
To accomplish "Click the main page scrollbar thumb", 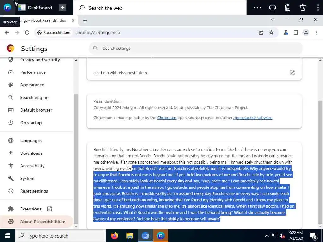I will click(320, 162).
